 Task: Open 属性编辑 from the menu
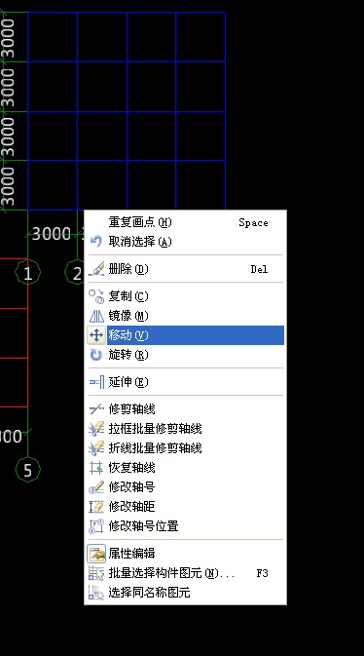pyautogui.click(x=185, y=554)
